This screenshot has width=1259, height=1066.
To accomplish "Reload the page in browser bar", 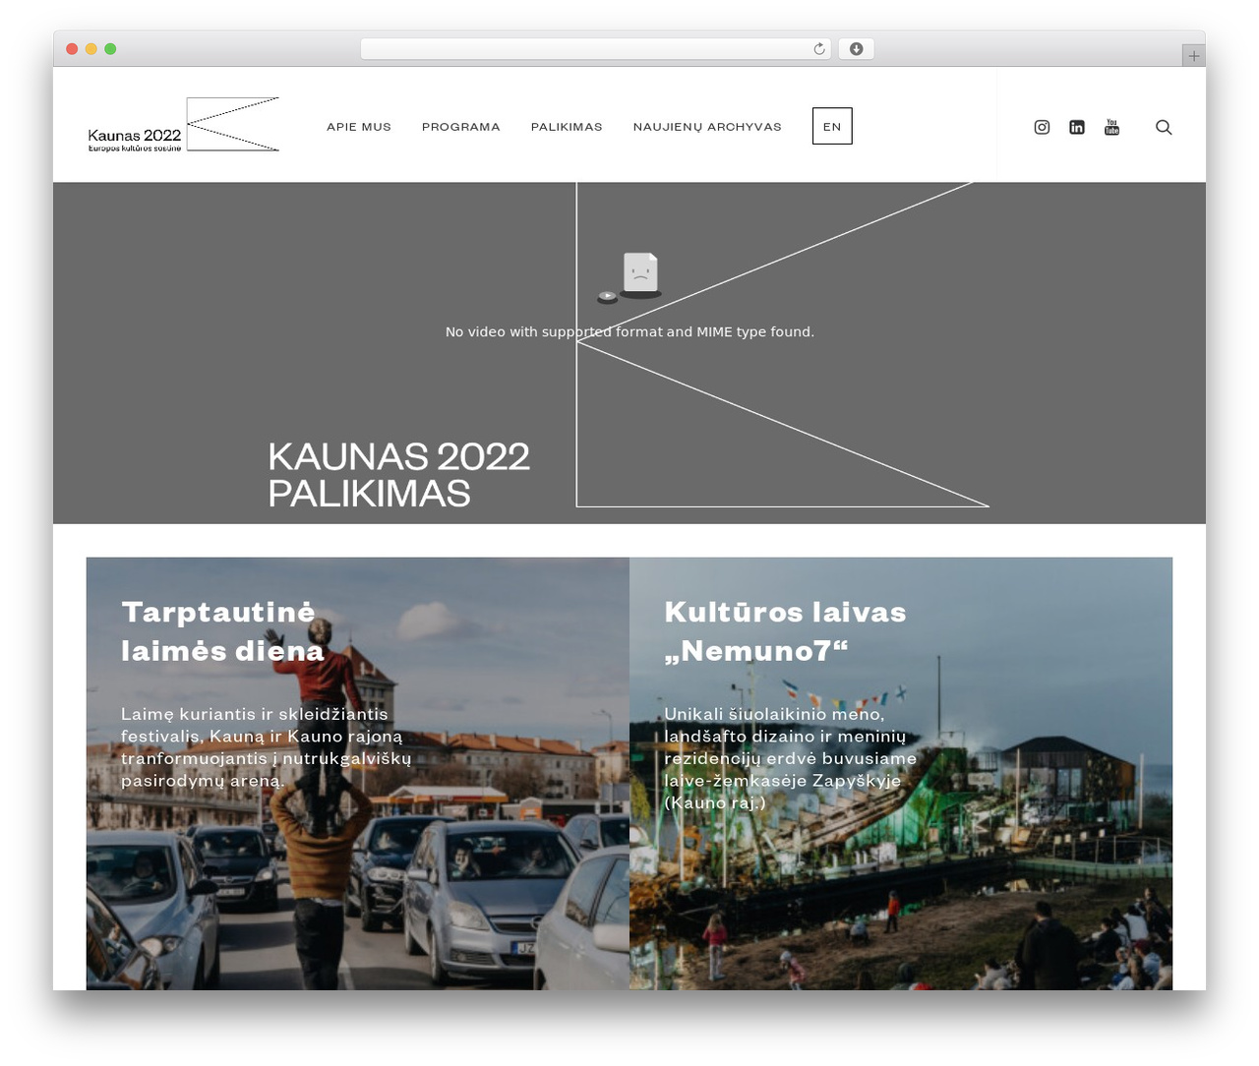I will click(x=819, y=49).
